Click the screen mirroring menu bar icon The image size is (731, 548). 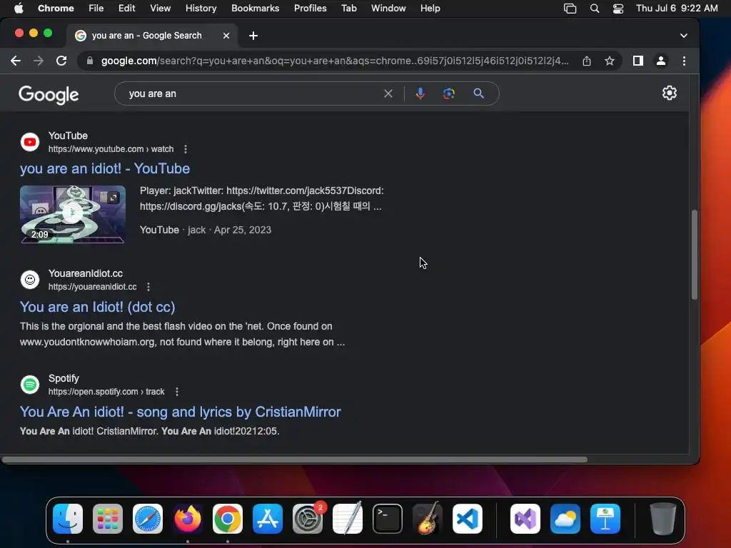[570, 9]
